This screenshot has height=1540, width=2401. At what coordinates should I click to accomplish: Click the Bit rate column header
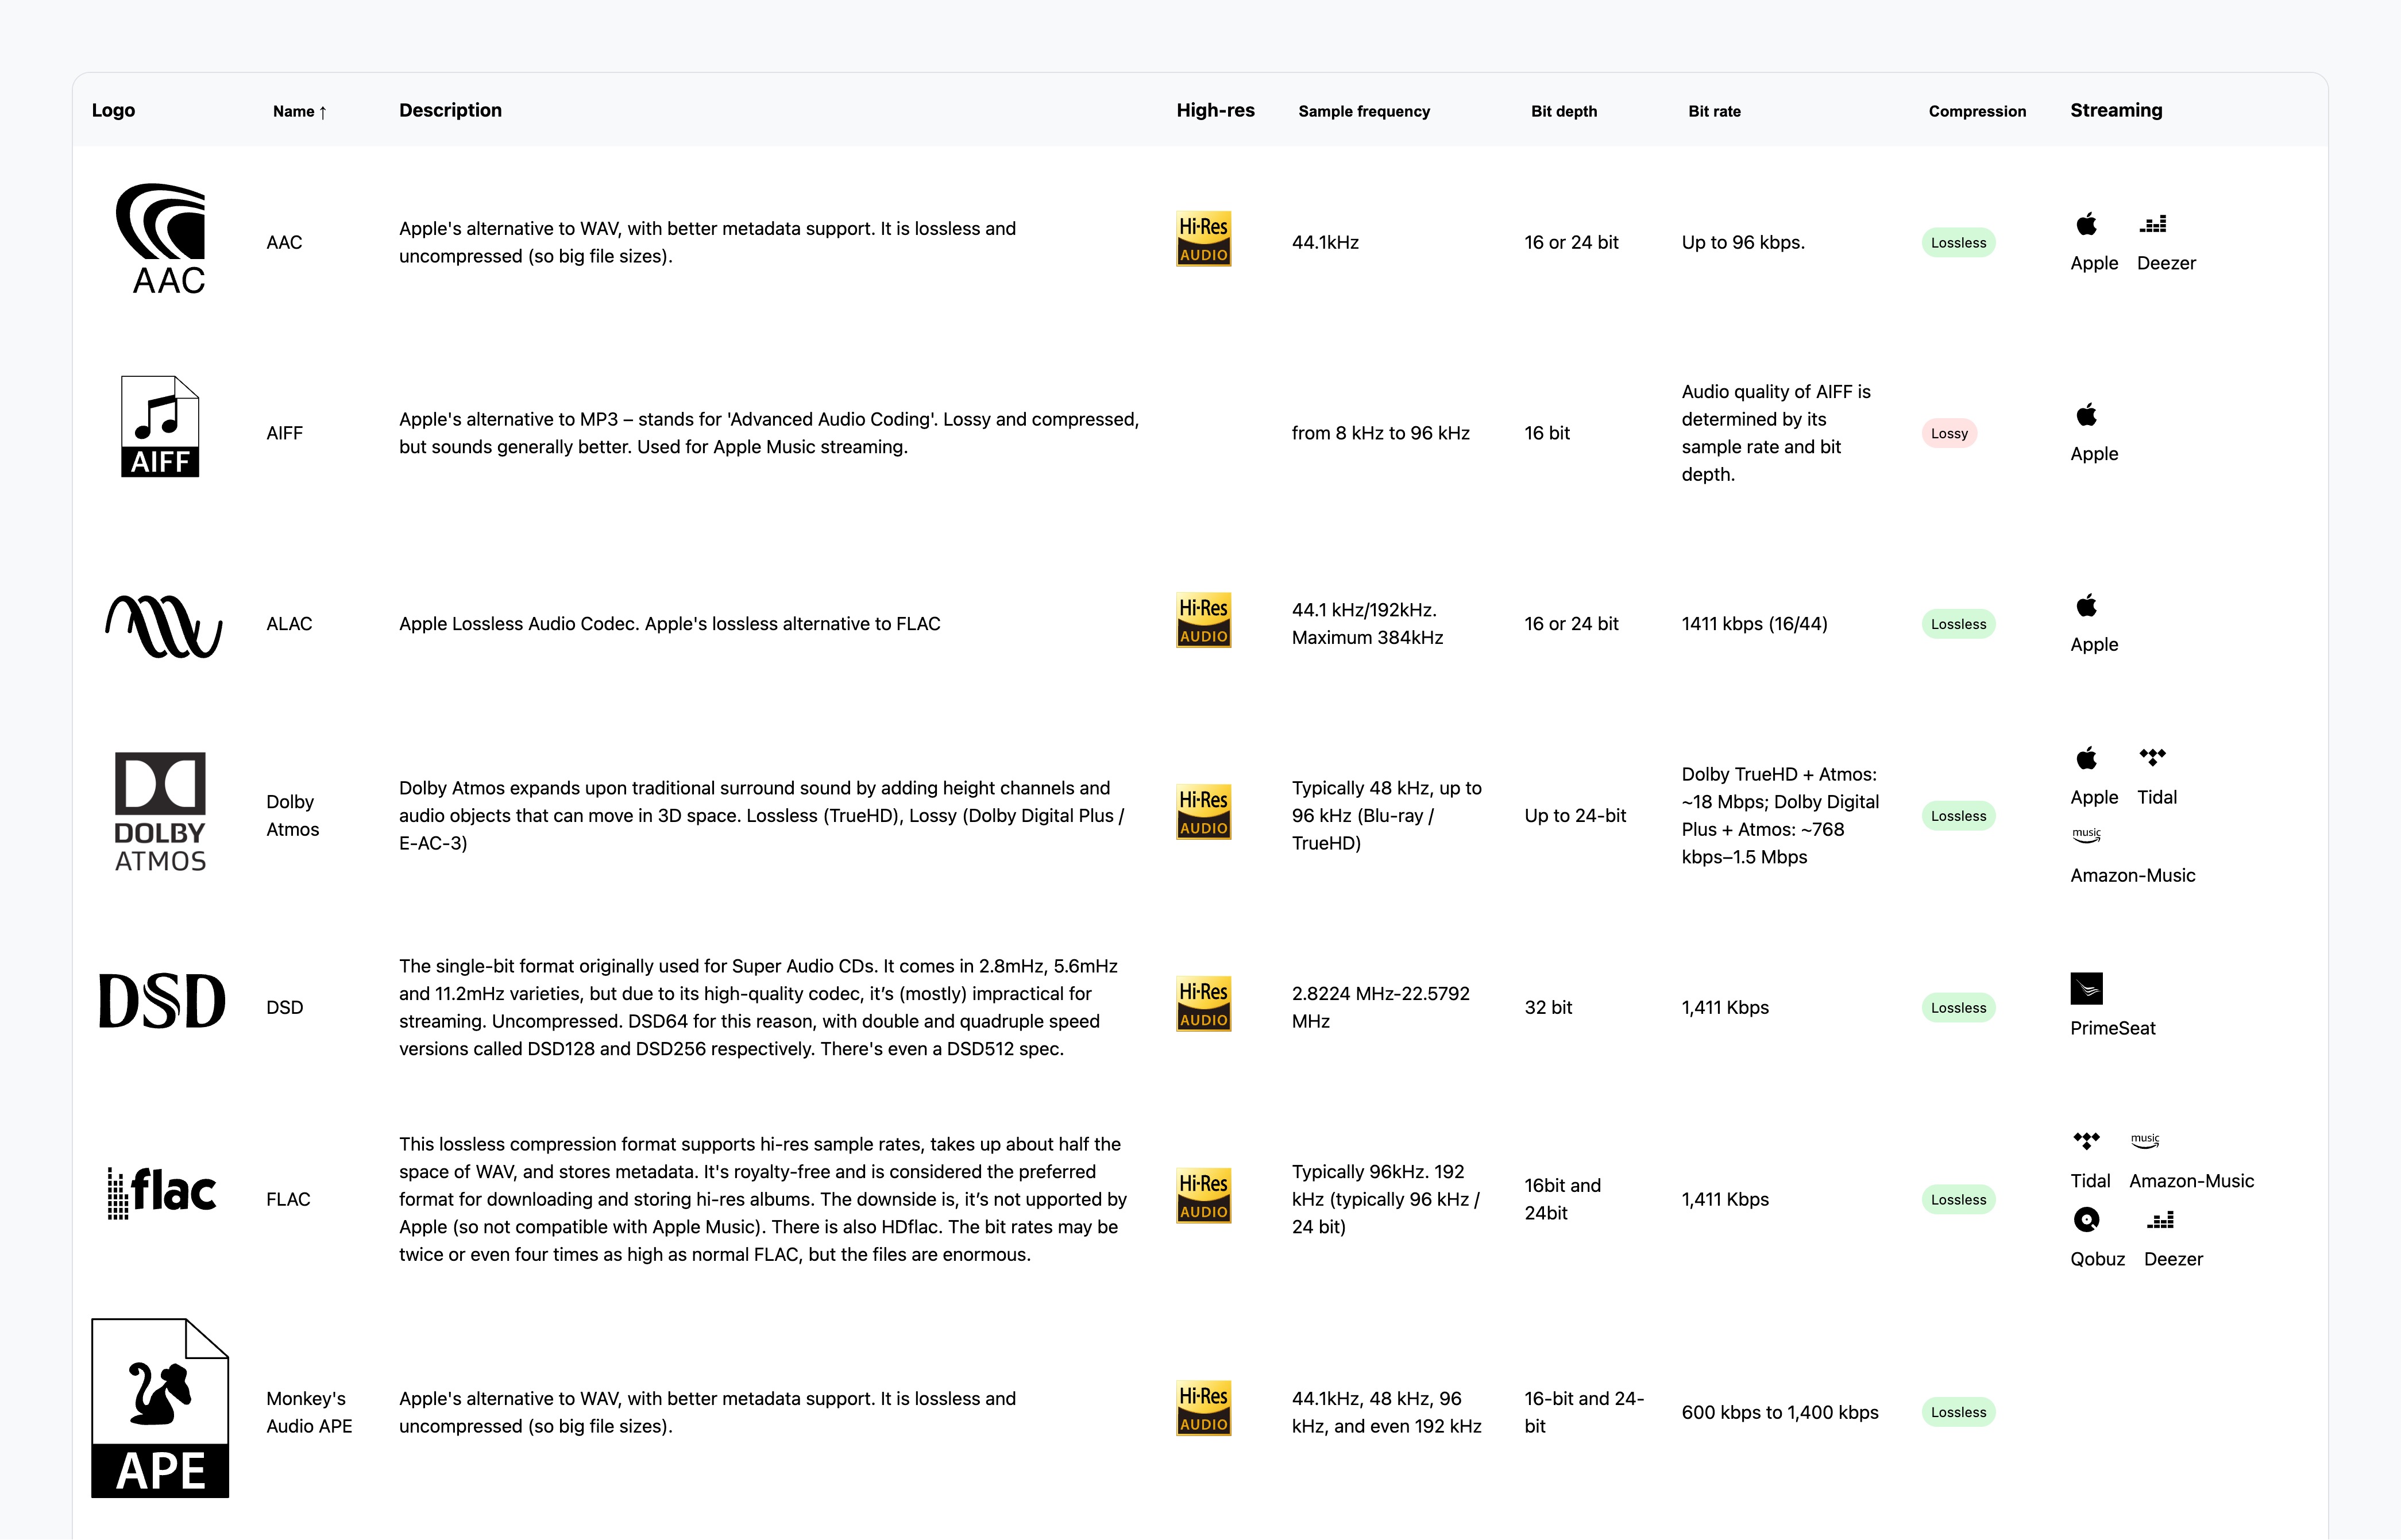(1714, 111)
